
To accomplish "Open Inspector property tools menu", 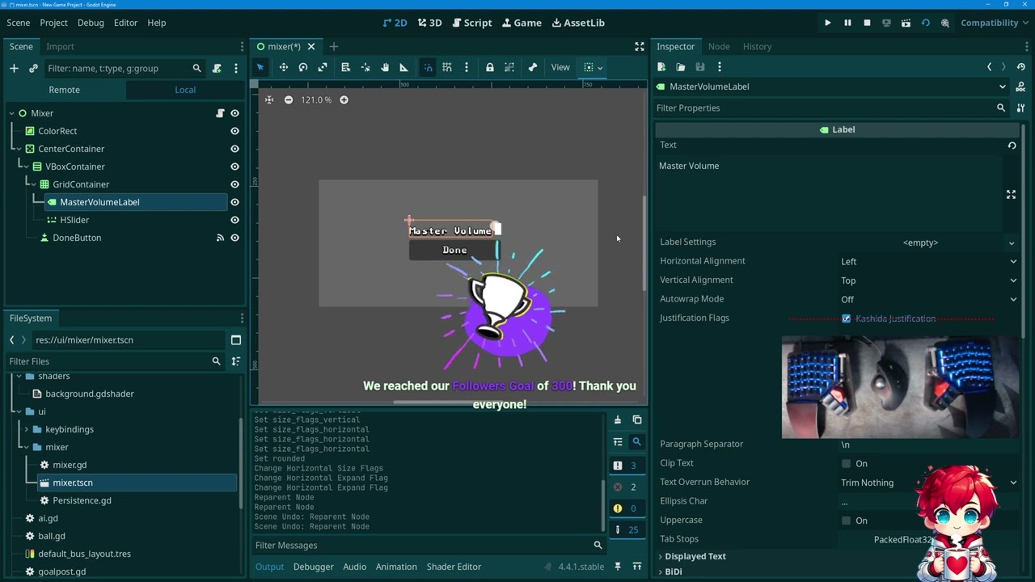I will point(1020,108).
